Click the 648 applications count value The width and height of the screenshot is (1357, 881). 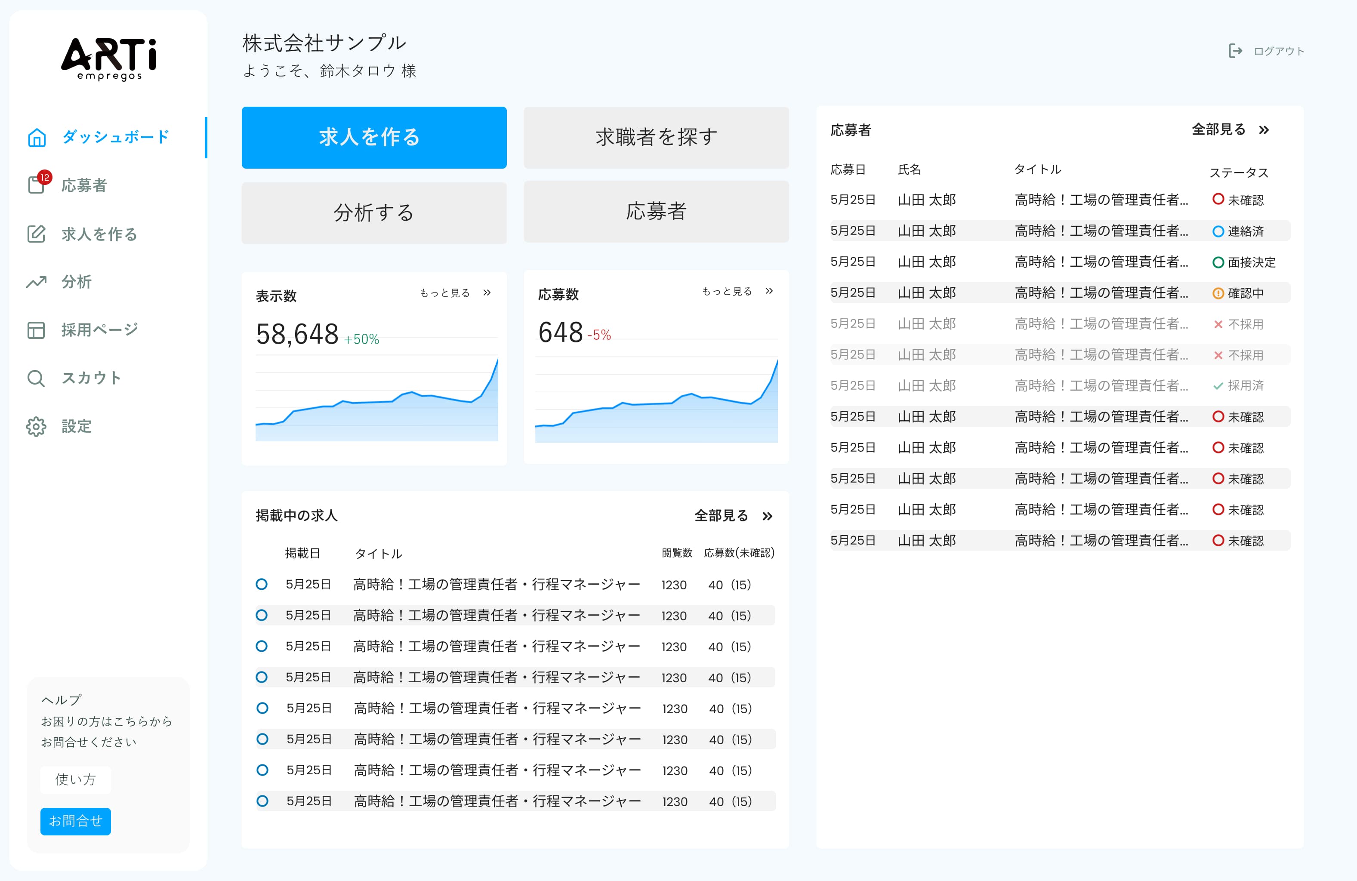560,333
